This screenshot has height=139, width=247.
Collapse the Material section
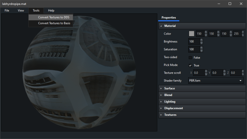click(170, 26)
